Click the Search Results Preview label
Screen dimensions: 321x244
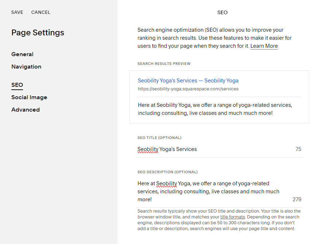(164, 64)
